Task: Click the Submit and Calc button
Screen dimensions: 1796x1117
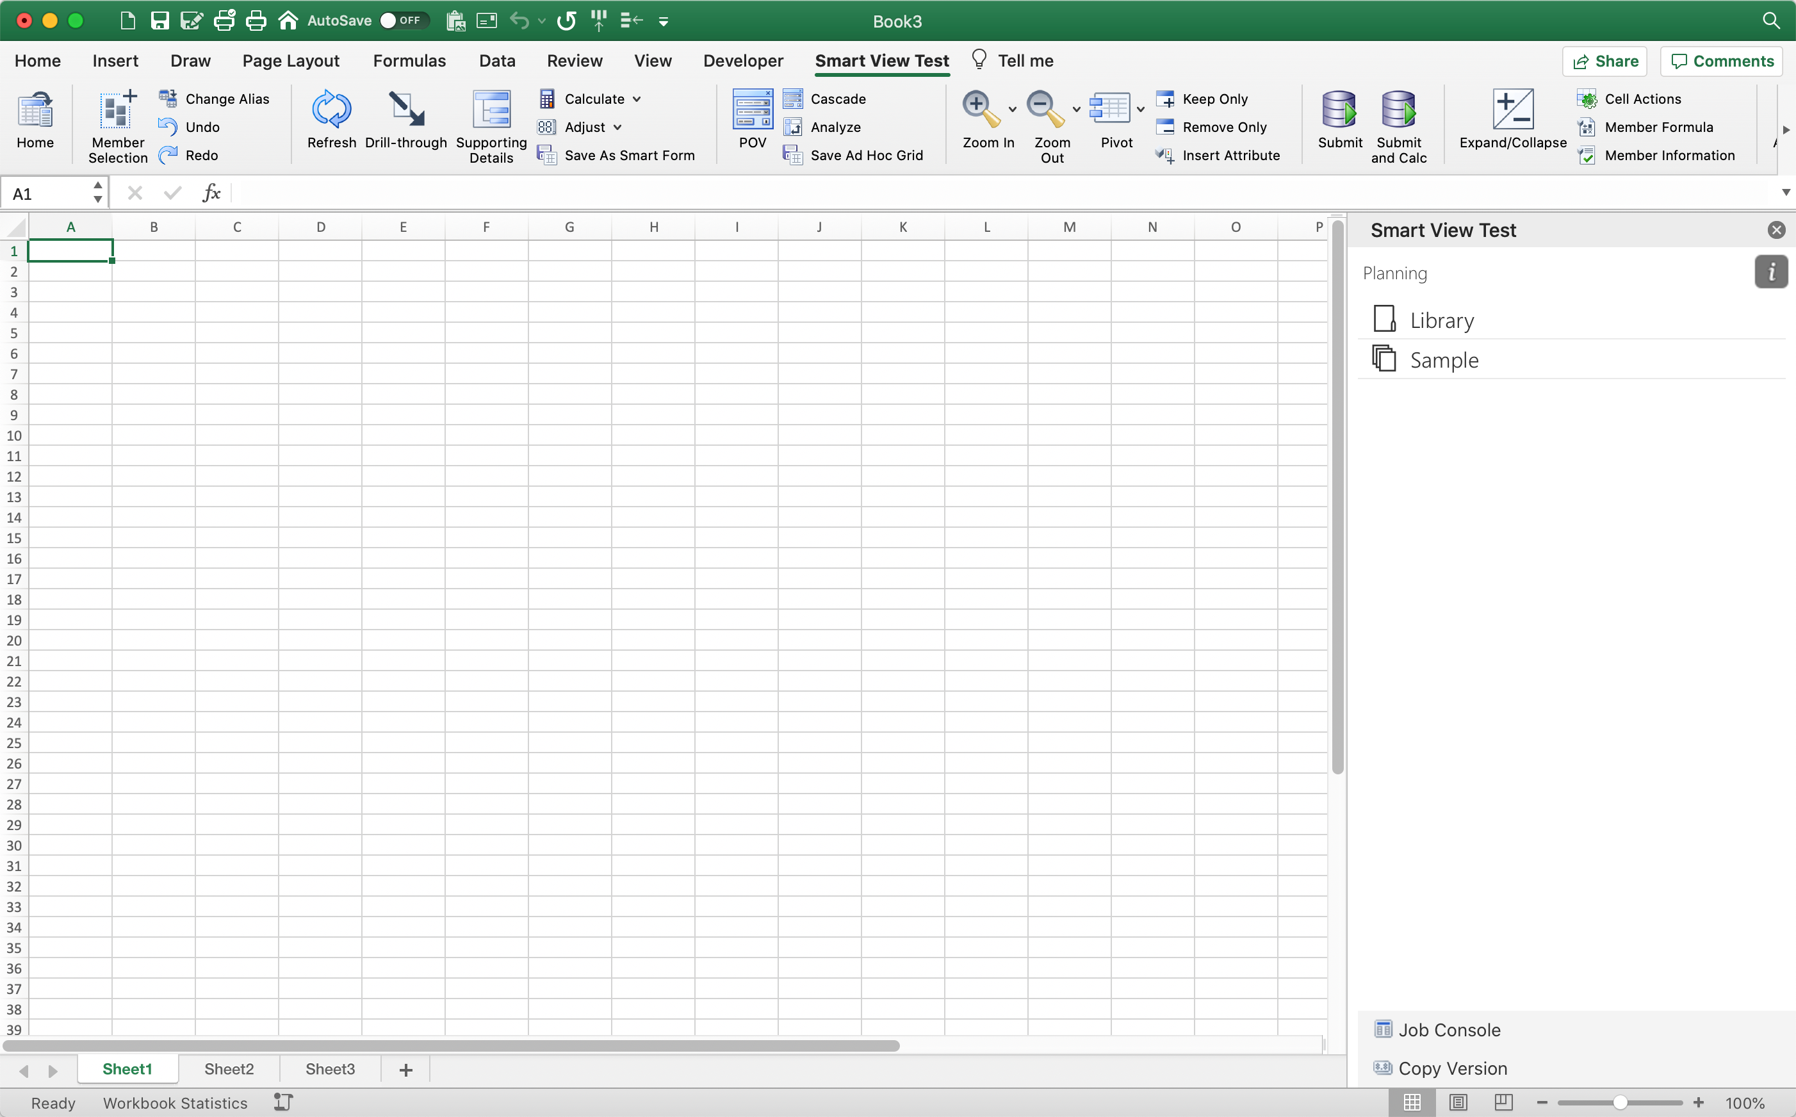Action: point(1400,125)
